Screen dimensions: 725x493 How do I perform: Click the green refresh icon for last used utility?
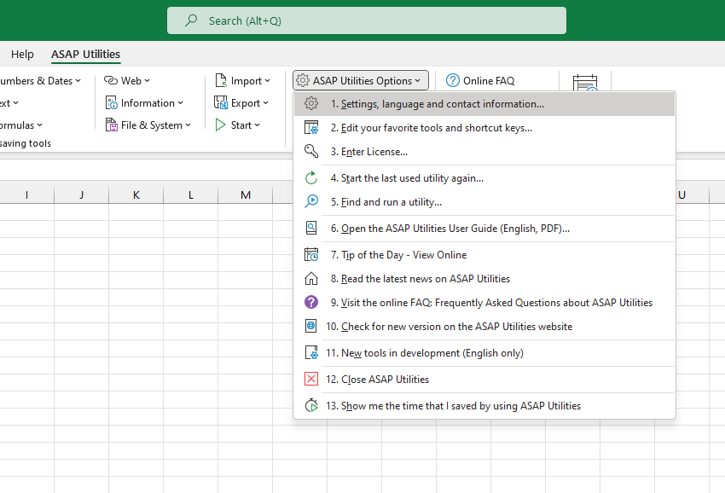[x=311, y=177]
